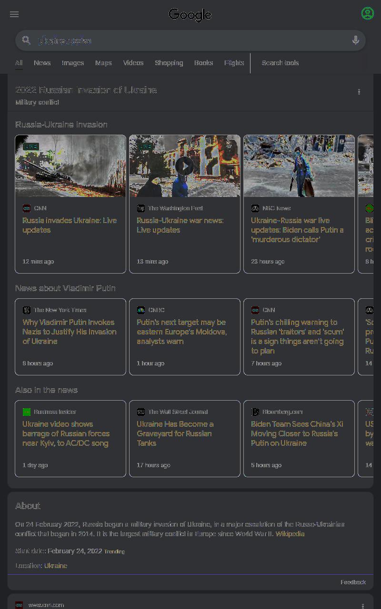Open 'Ukraine Has Become a Graveyard' article
The height and width of the screenshot is (609, 381).
coord(175,433)
